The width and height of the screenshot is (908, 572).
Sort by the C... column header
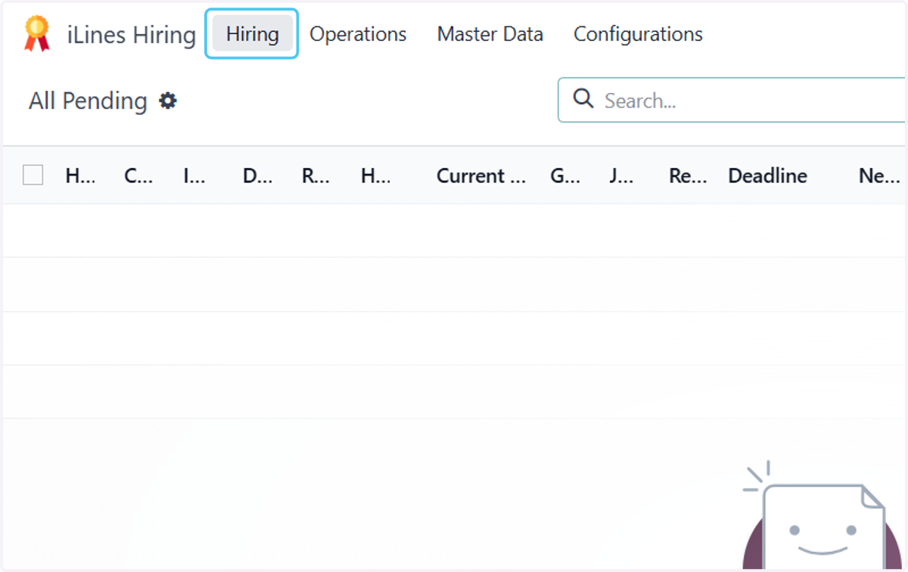point(138,176)
